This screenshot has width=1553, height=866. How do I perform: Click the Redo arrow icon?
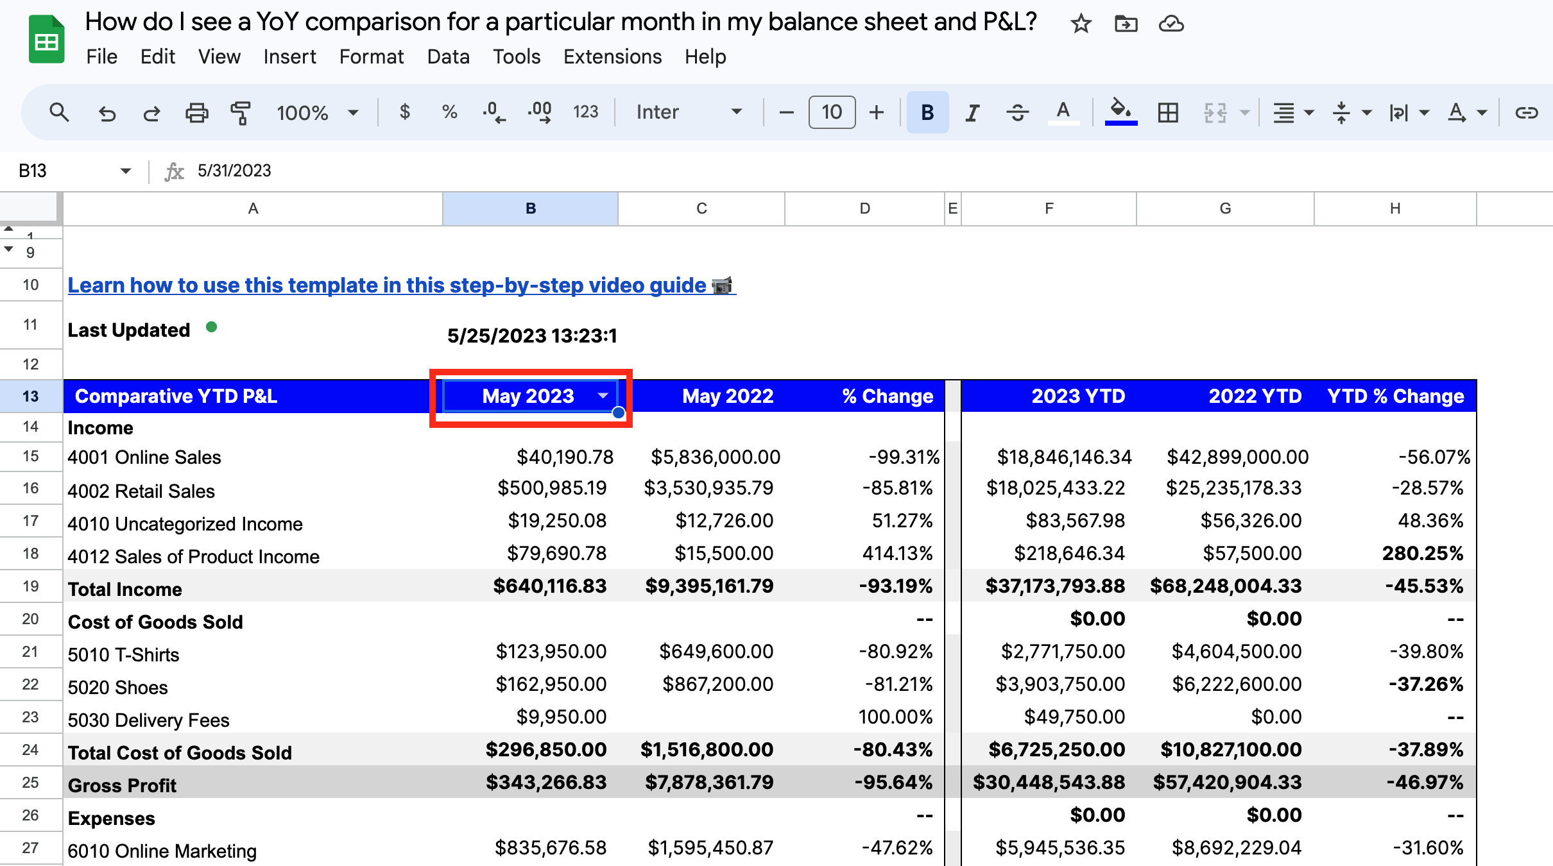151,113
